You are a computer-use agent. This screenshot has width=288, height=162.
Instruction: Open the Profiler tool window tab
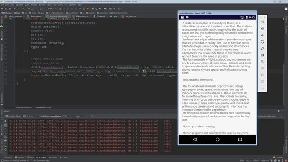(x=53, y=157)
